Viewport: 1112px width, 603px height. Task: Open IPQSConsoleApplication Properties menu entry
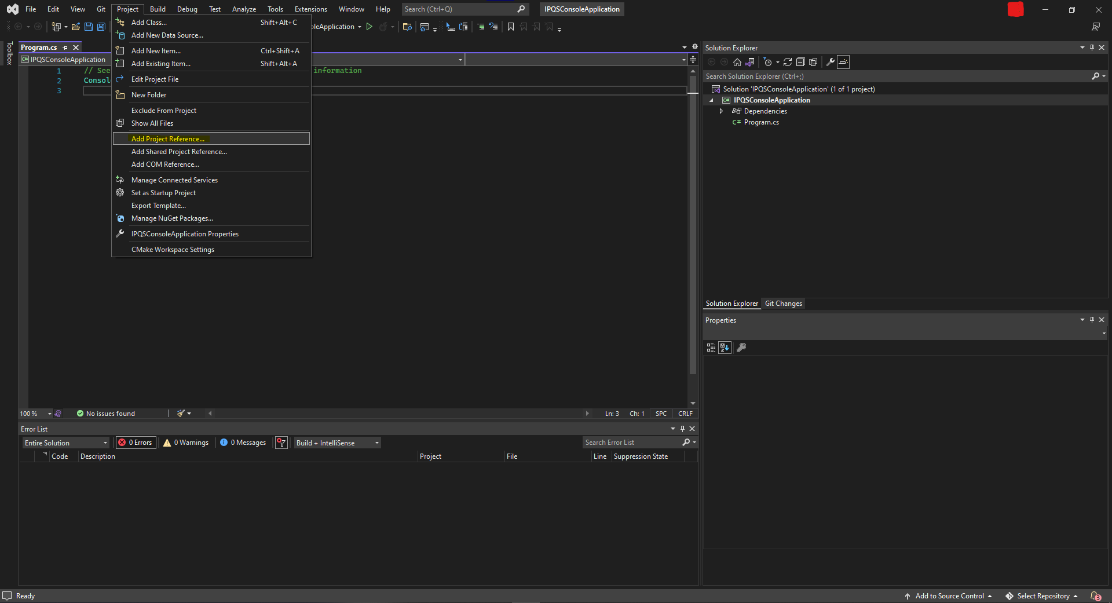click(211, 234)
